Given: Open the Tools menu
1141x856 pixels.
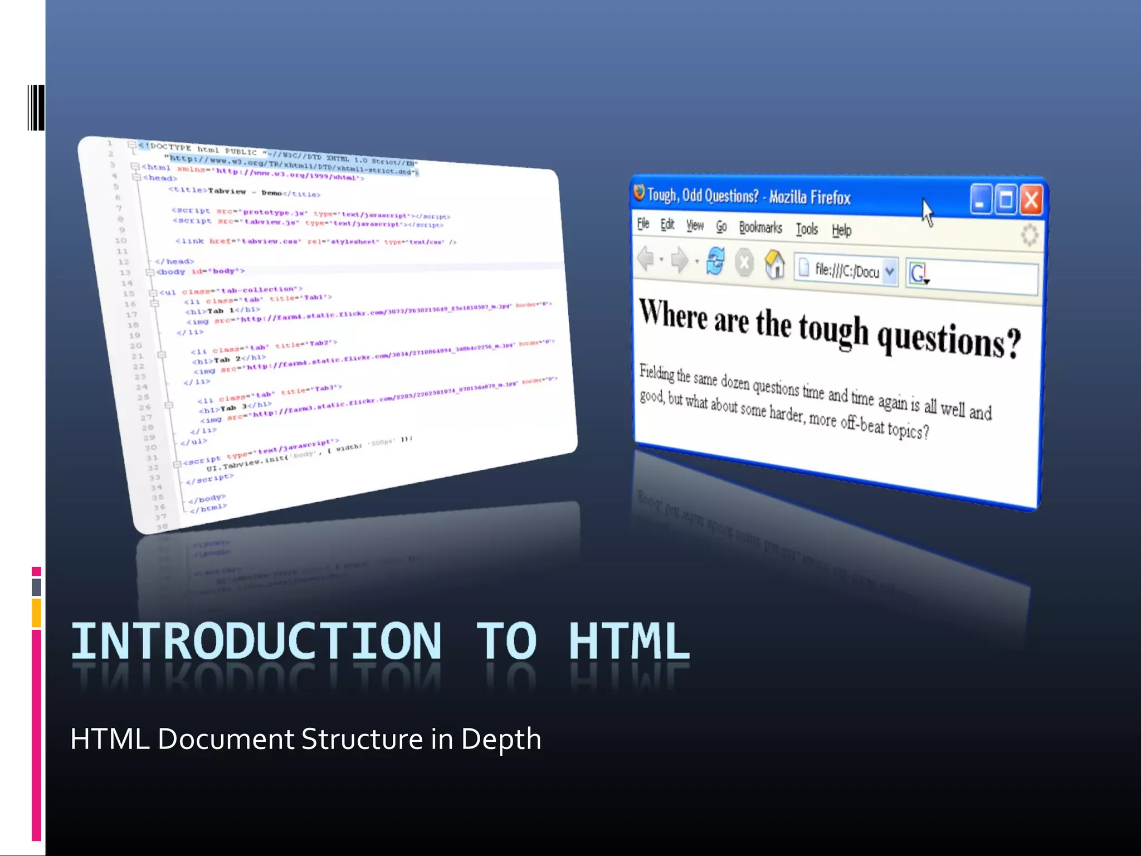Looking at the screenshot, I should tap(807, 229).
